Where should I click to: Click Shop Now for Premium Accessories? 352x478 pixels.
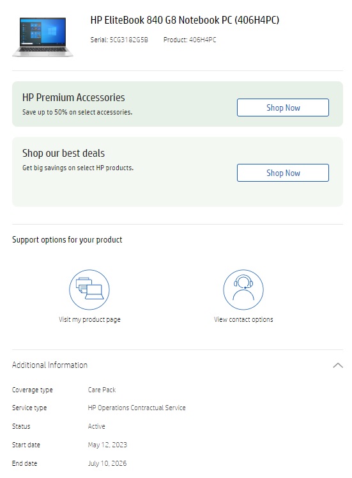coord(283,108)
